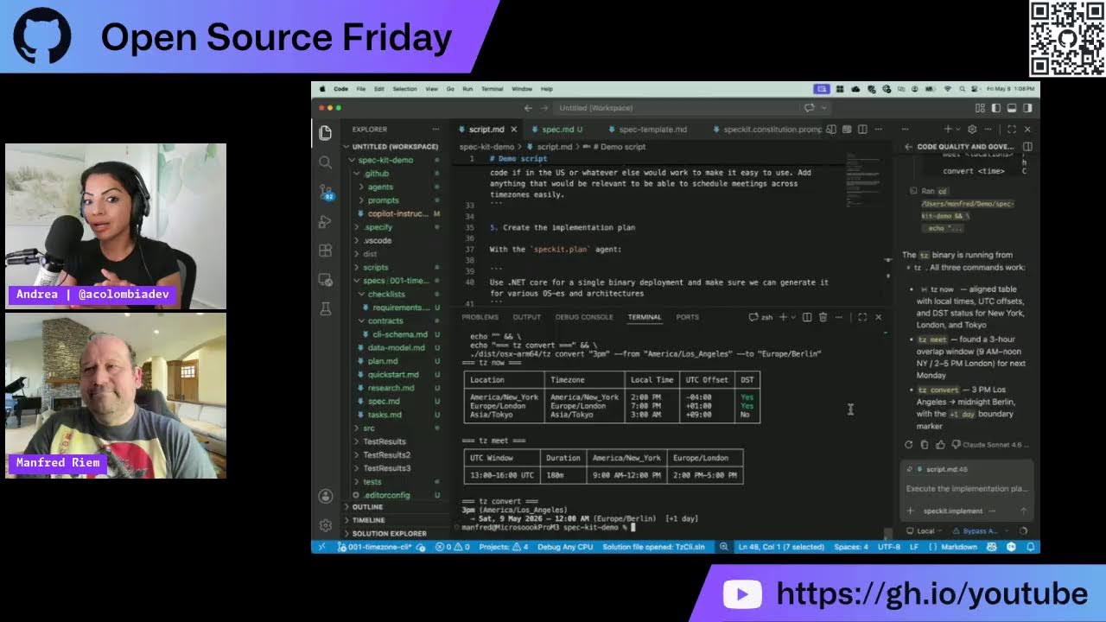Open the Customize Layout icon
This screenshot has height=622, width=1106.
(x=980, y=108)
